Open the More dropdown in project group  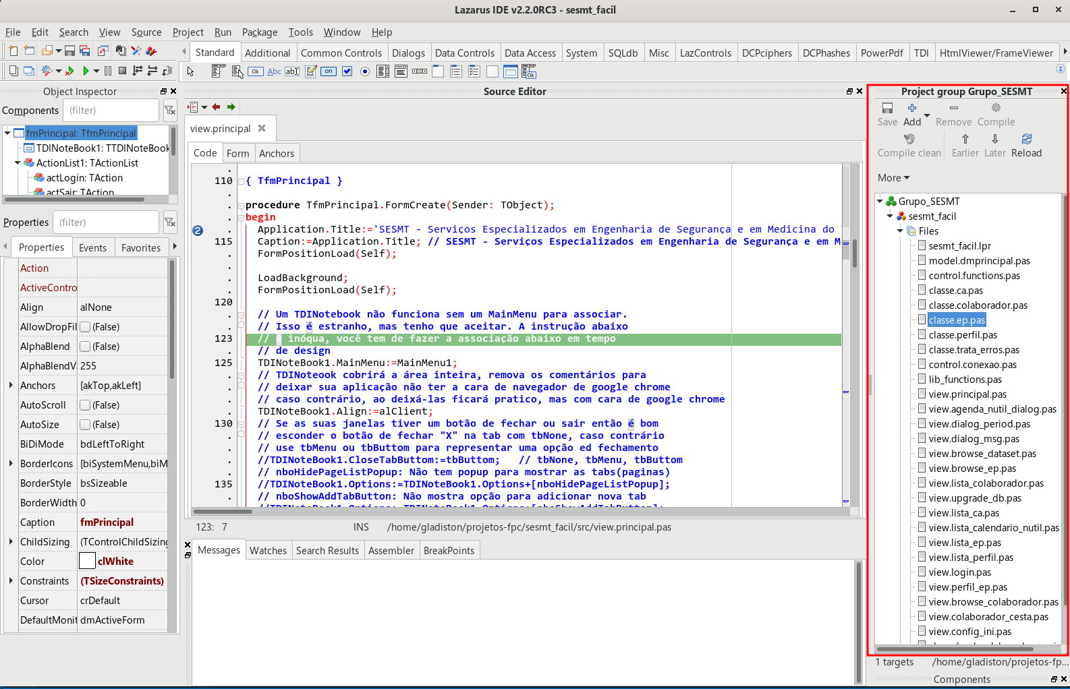pos(893,178)
